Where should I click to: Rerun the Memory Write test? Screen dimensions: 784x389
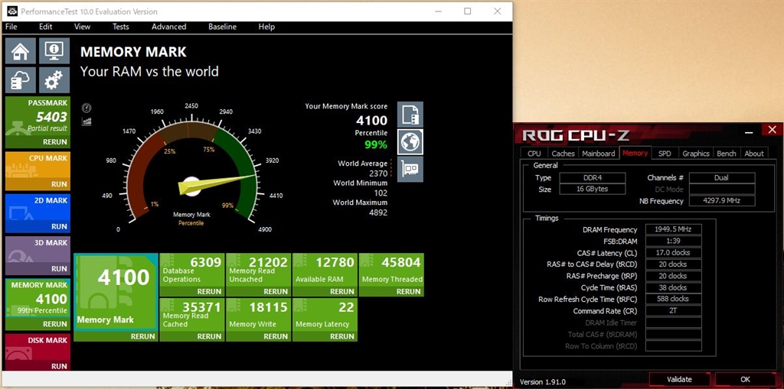[x=276, y=336]
